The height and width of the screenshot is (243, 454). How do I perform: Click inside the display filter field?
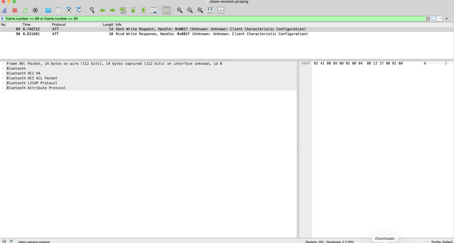tap(215, 19)
